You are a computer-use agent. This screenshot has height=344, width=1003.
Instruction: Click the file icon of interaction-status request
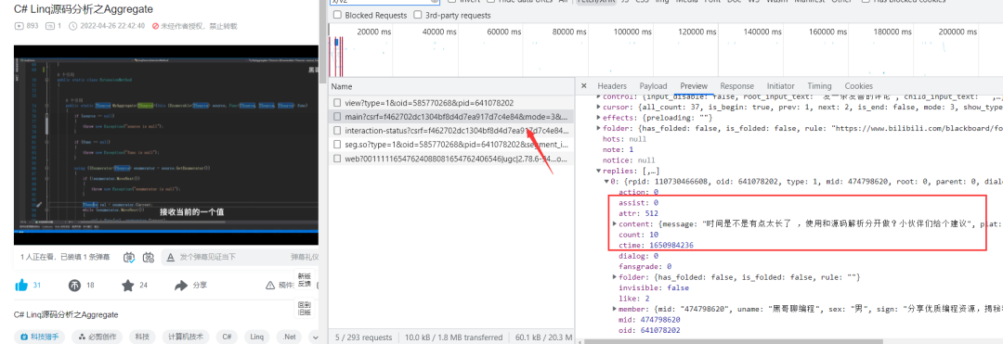coord(336,130)
